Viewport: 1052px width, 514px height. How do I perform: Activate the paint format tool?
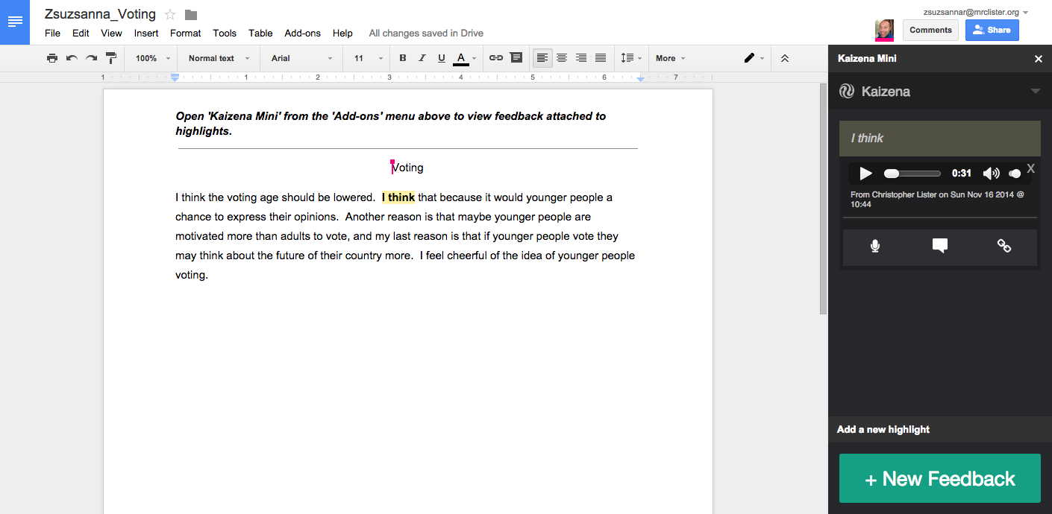click(111, 58)
